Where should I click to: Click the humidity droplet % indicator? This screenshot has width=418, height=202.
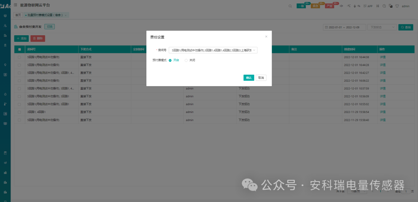click(357, 6)
